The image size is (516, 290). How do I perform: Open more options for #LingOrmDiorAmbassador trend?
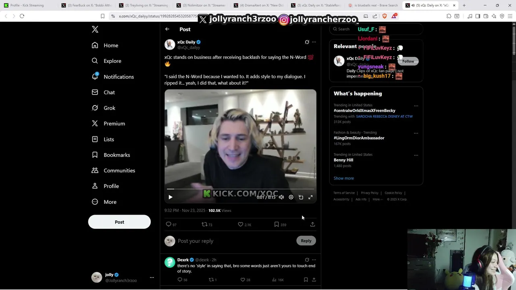[416, 133]
